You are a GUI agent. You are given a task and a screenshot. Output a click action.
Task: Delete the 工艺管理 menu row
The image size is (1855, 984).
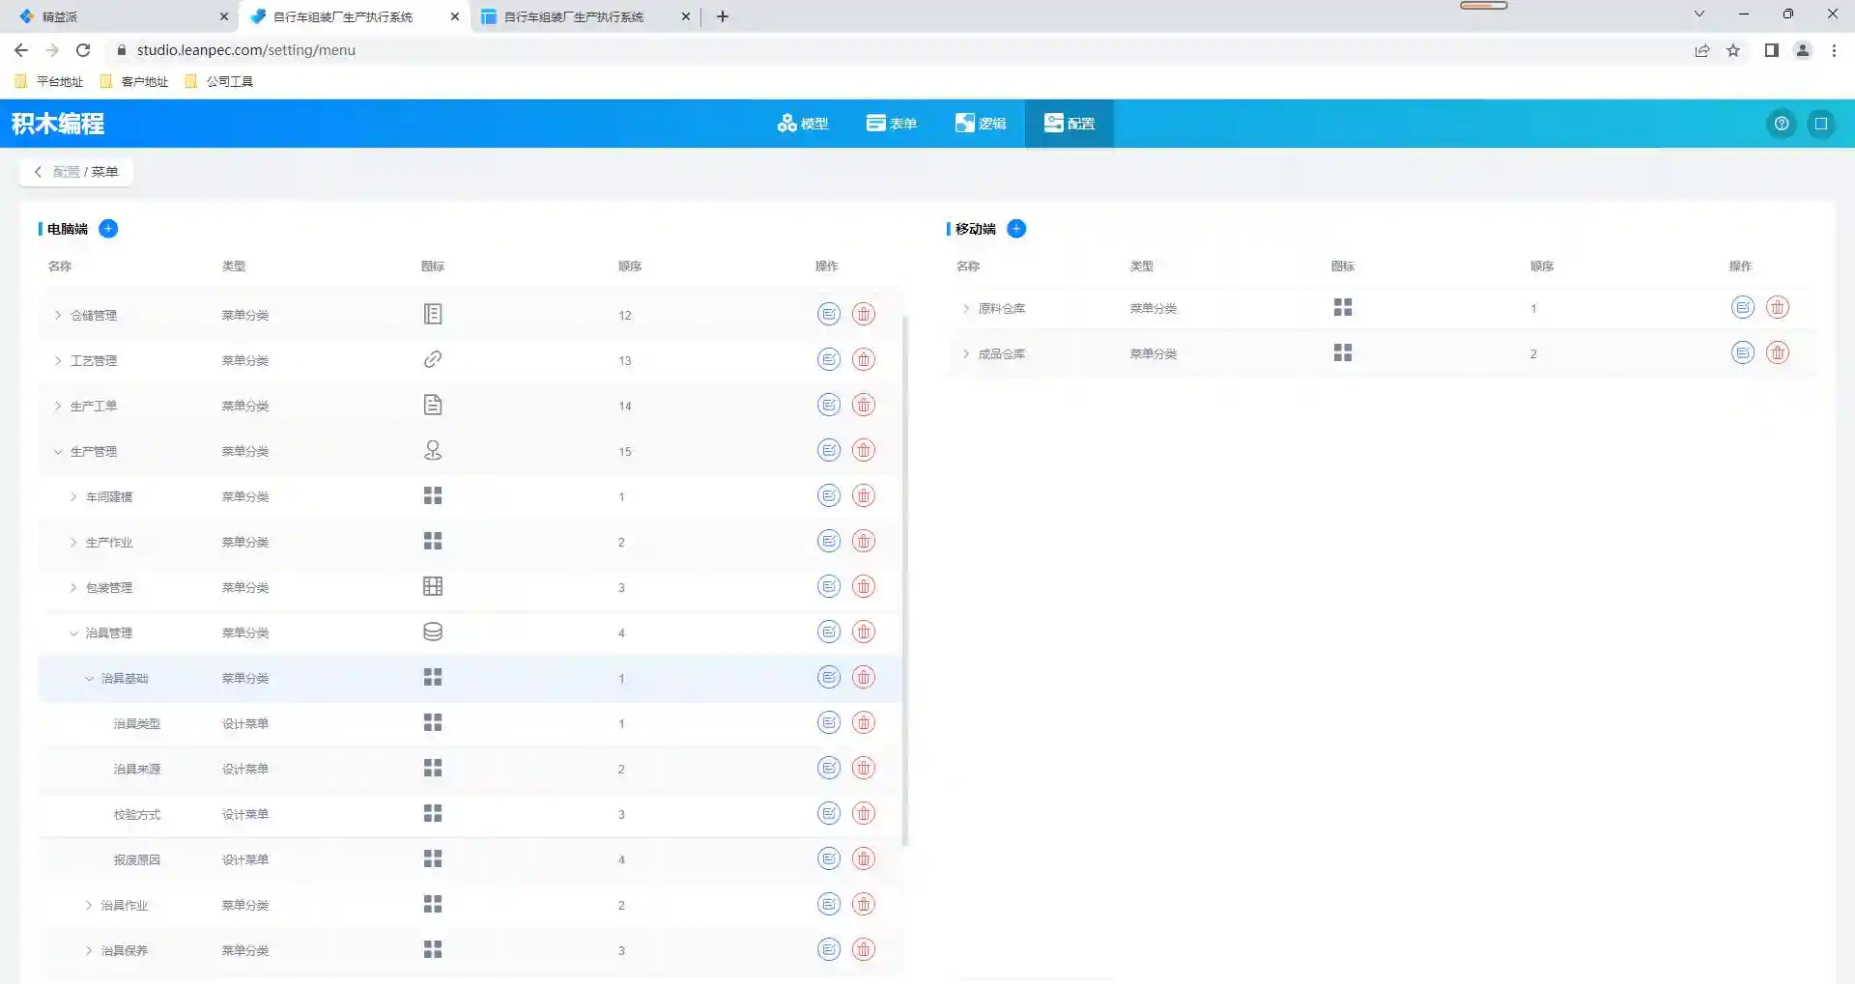point(864,360)
